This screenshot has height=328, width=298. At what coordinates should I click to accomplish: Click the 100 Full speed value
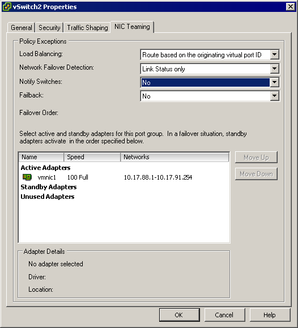pyautogui.click(x=78, y=177)
